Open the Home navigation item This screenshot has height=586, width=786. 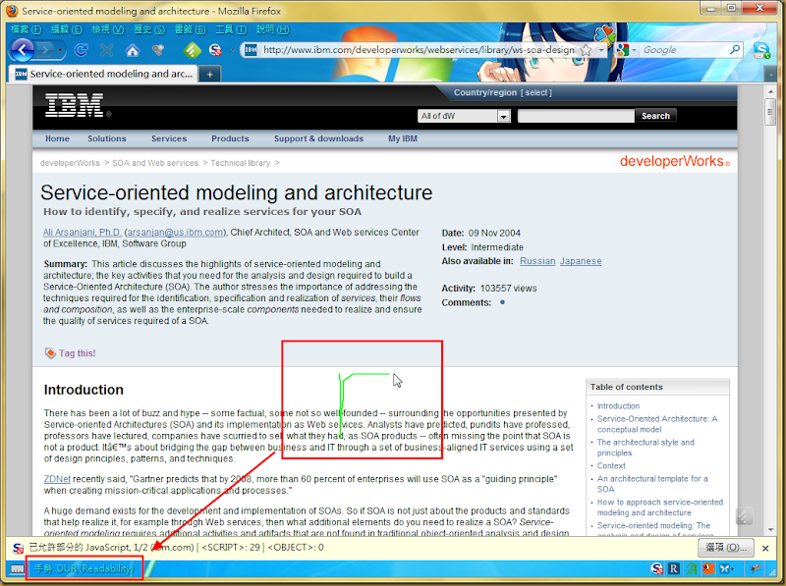pos(57,138)
